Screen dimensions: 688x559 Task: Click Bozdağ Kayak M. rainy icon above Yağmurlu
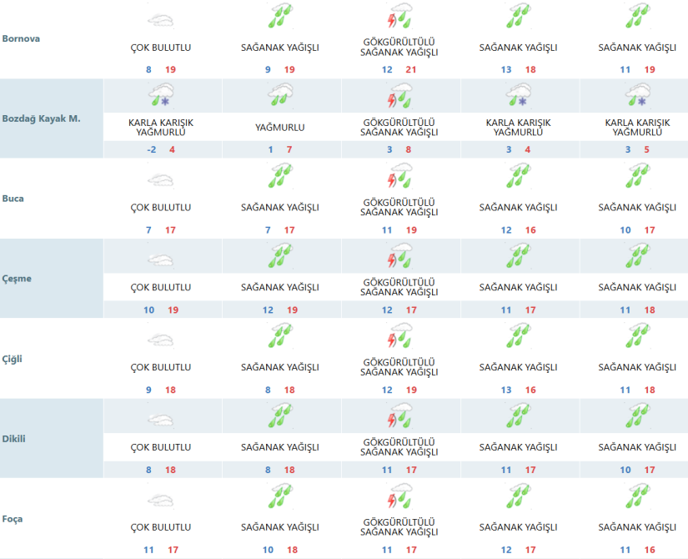(x=280, y=96)
